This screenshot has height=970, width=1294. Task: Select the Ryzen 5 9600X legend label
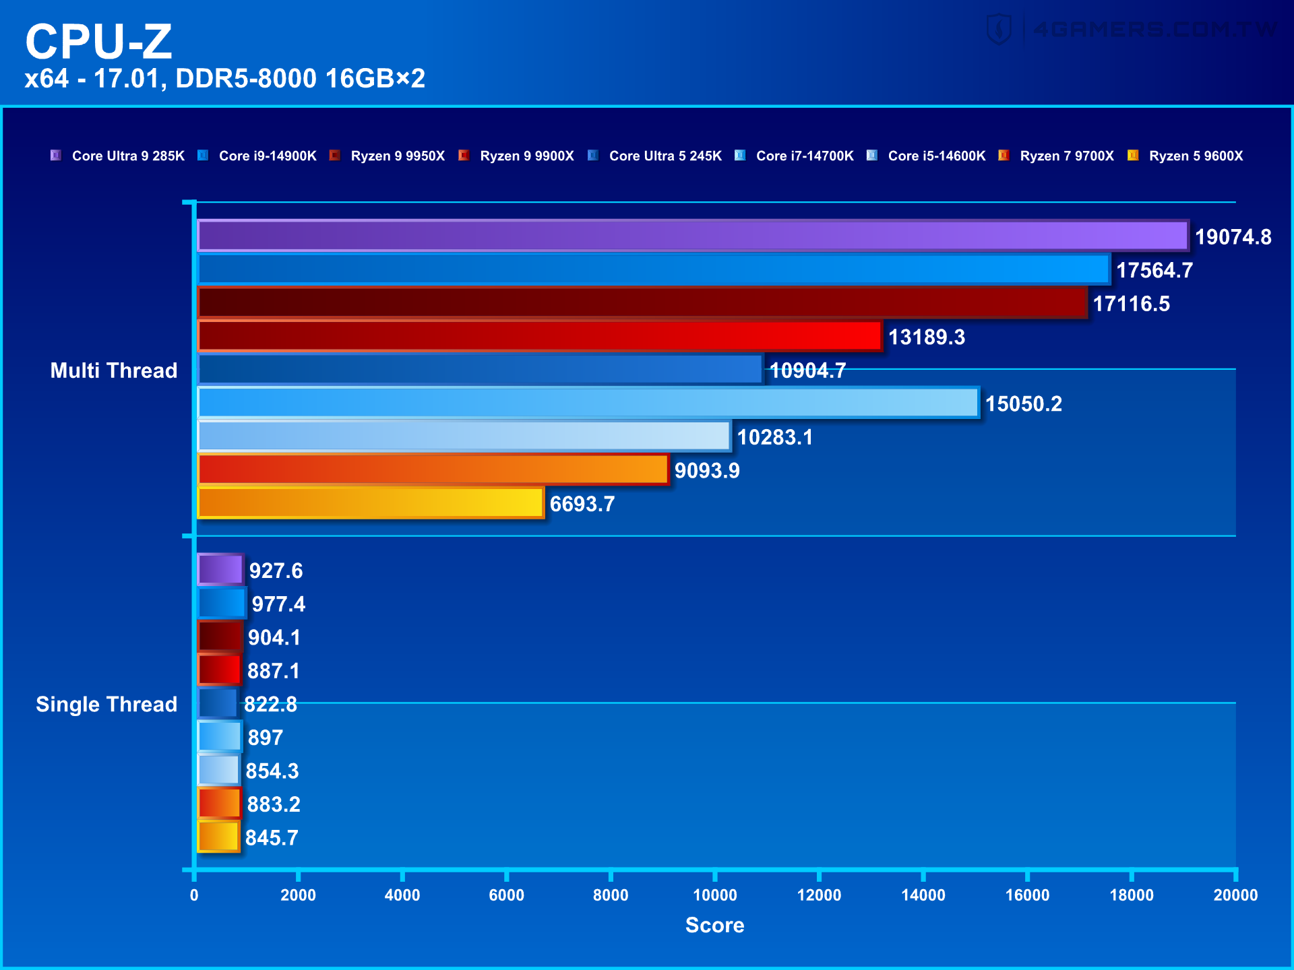[1196, 156]
